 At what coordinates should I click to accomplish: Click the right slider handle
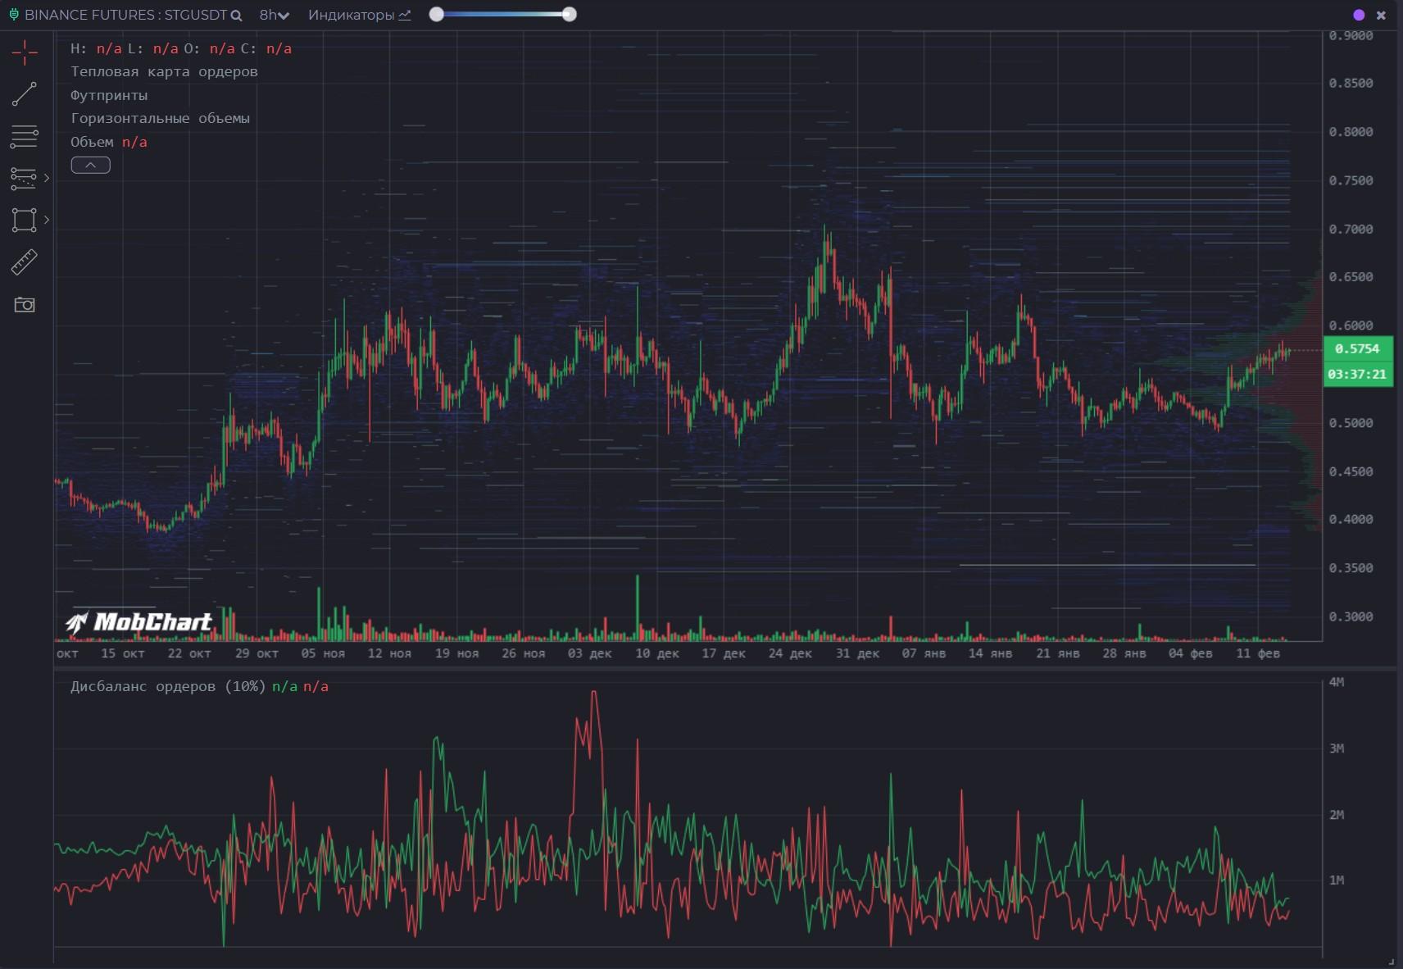[x=570, y=14]
